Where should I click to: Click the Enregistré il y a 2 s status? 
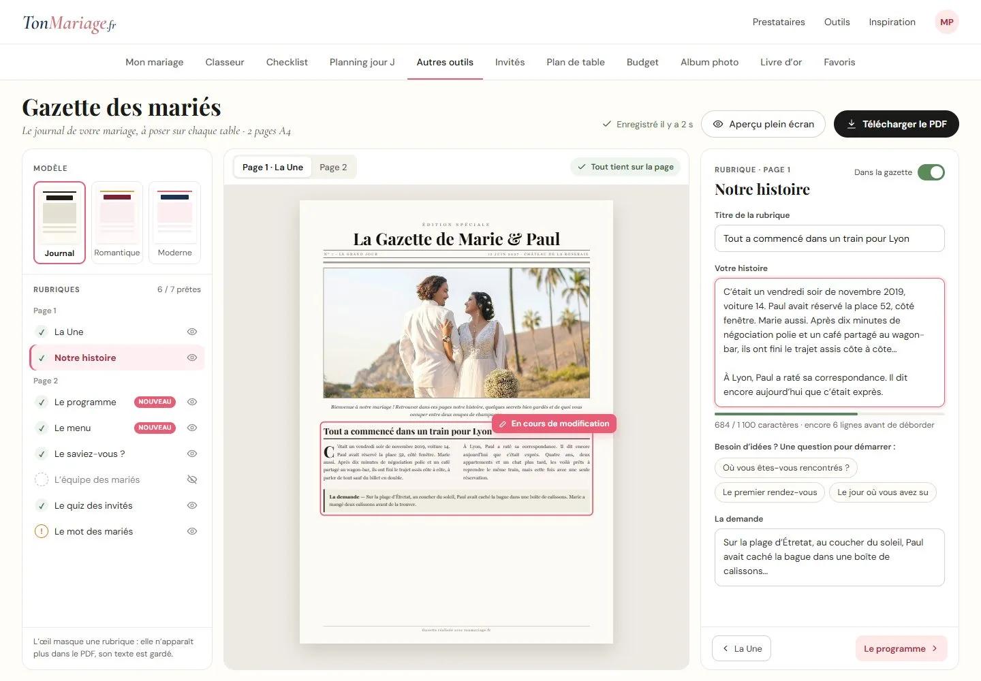[x=647, y=124]
